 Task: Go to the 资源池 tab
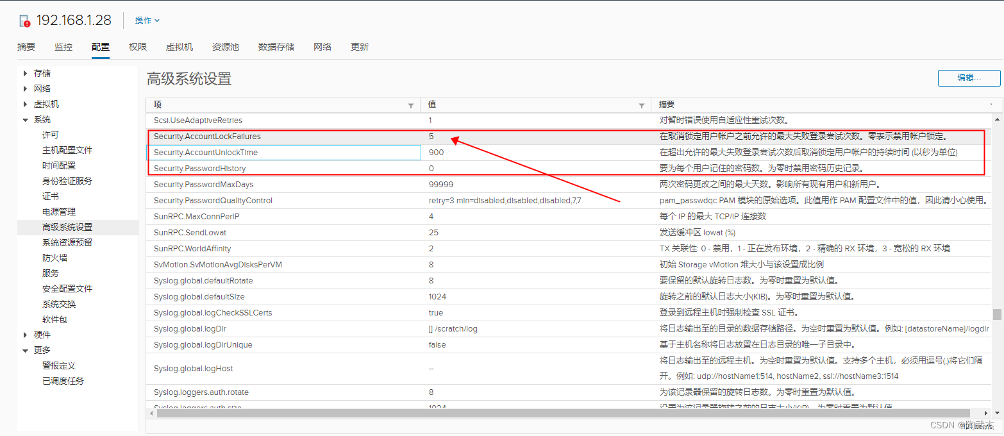pos(226,47)
